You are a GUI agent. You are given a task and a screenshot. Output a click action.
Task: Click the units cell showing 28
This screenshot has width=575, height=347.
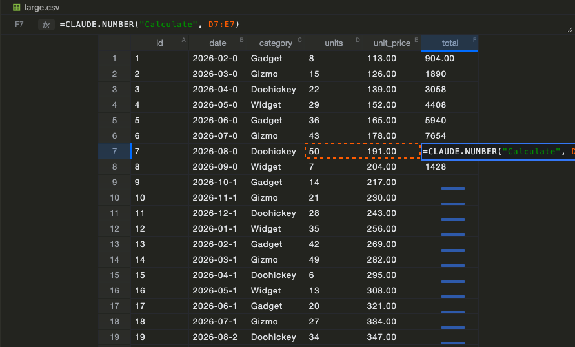[334, 213]
